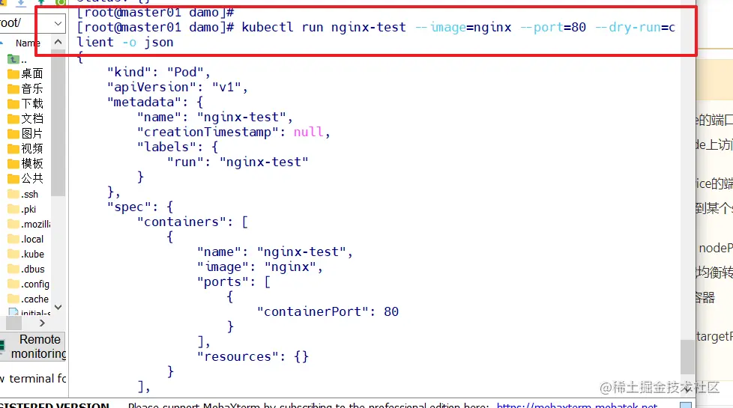Viewport: 733px width, 408px height.
Task: Click the '"apiVersion": "v1"' line
Action: point(177,88)
